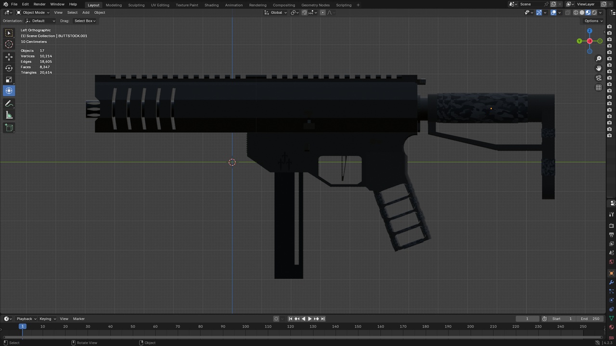Switch to the UV Editing workspace tab
This screenshot has width=616, height=346.
(x=160, y=5)
